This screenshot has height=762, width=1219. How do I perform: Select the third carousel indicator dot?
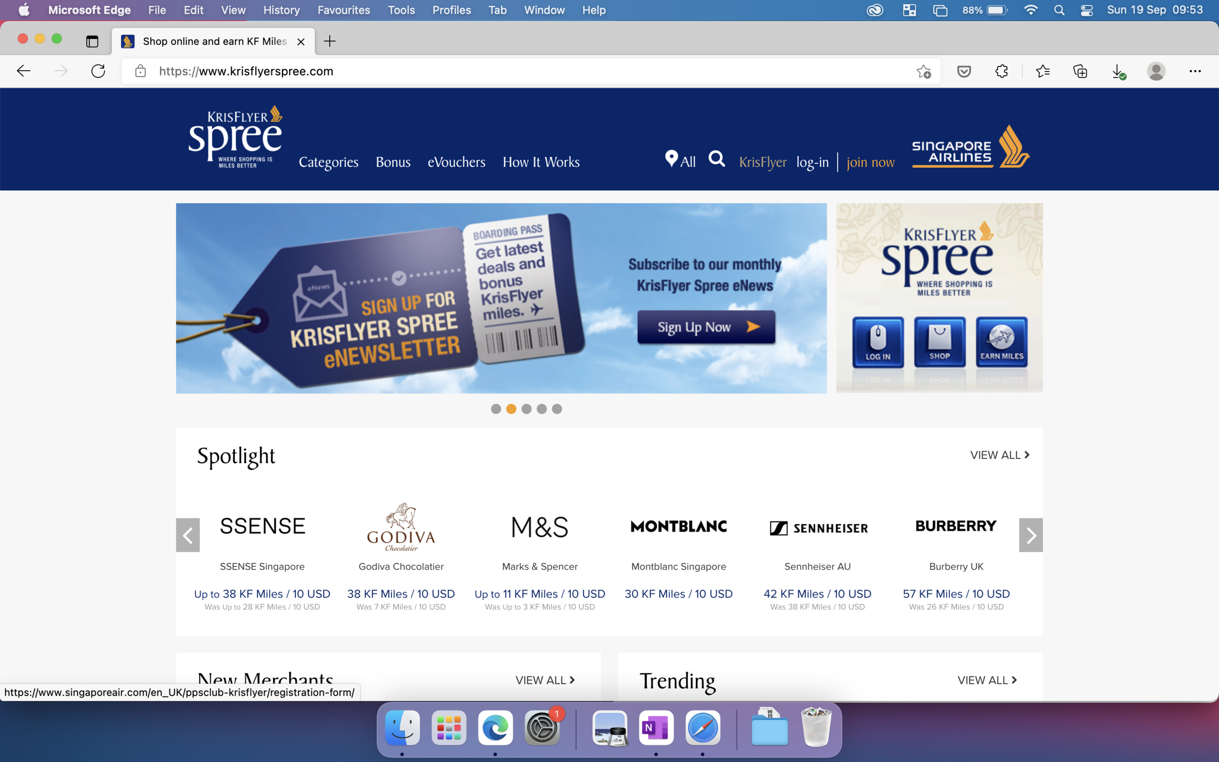click(527, 409)
